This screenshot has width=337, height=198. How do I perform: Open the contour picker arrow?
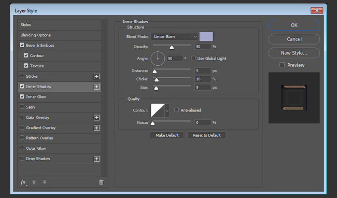coord(167,110)
